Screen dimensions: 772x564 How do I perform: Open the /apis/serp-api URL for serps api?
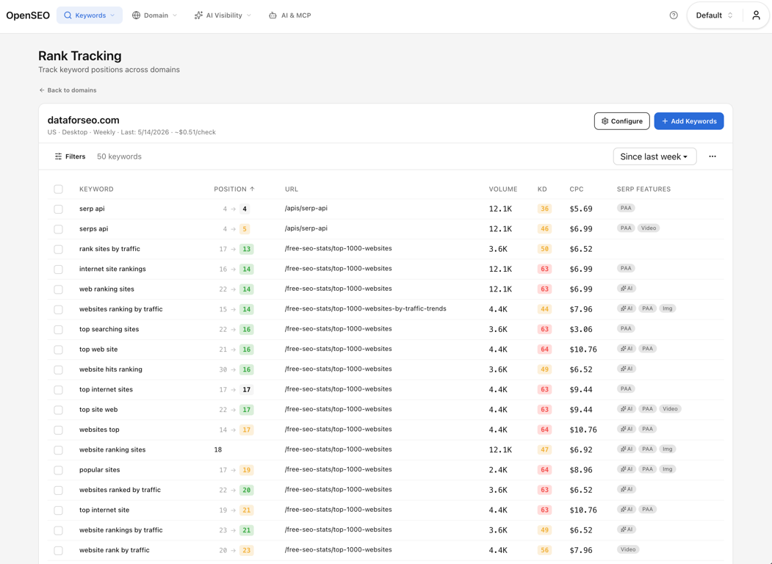point(306,228)
